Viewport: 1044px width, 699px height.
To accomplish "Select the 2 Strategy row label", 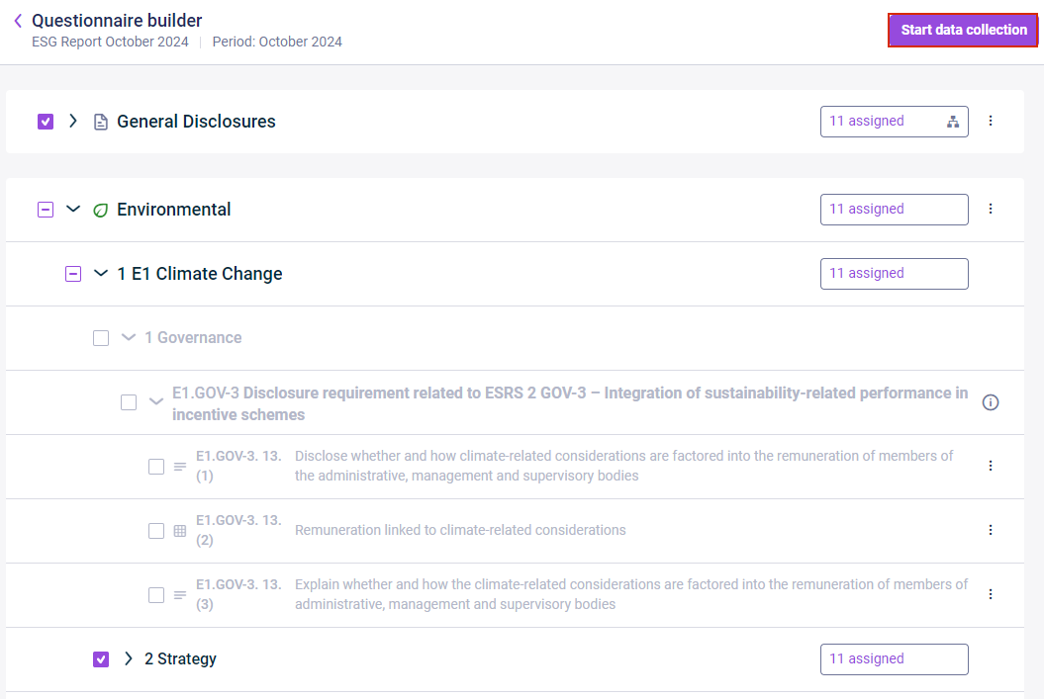I will click(180, 659).
